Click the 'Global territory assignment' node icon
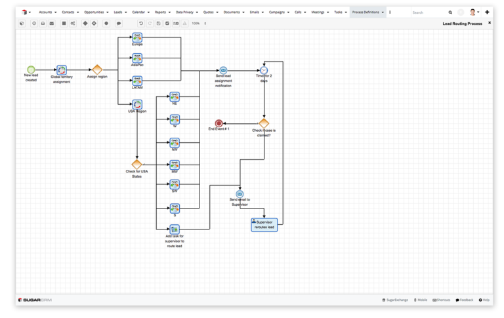 click(62, 70)
